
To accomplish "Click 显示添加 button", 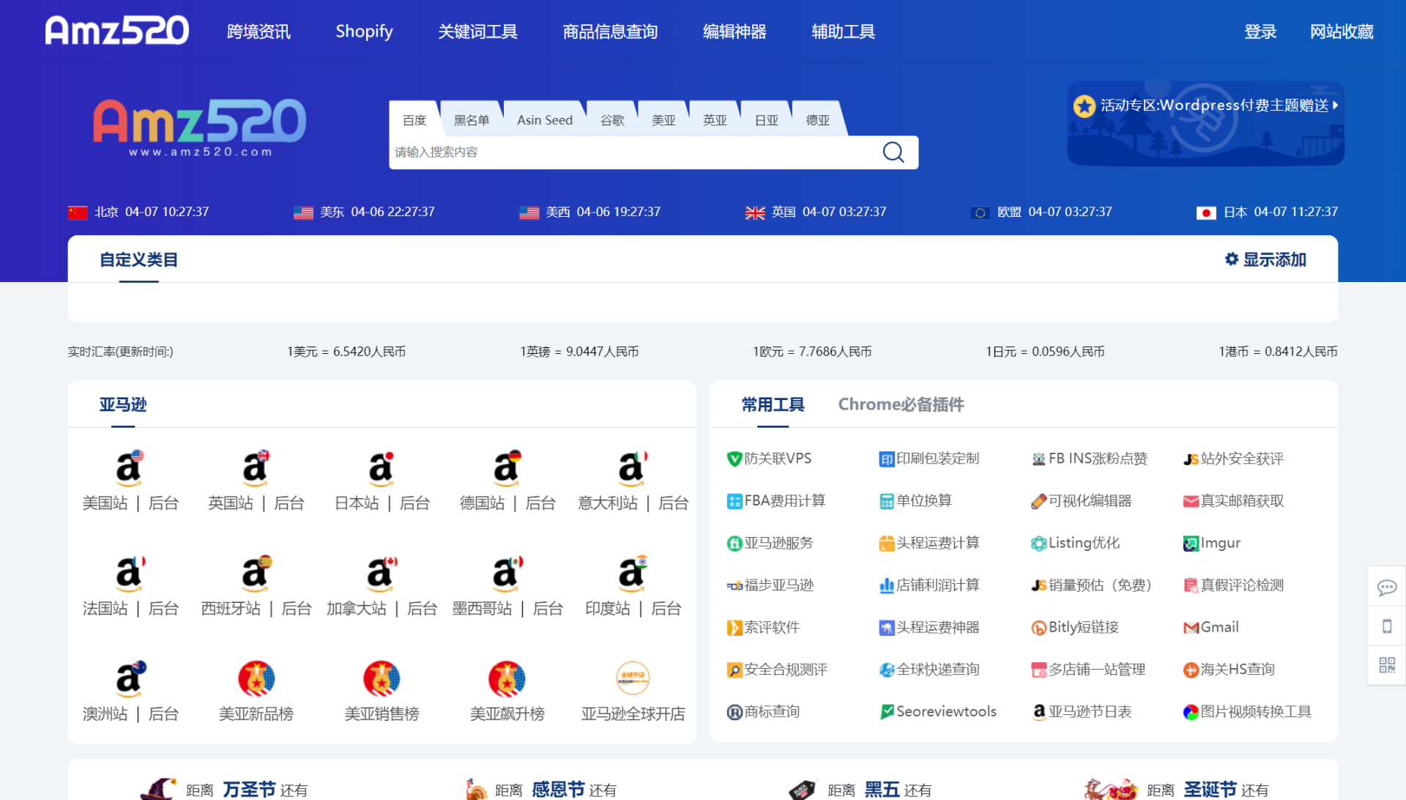I will click(1265, 259).
